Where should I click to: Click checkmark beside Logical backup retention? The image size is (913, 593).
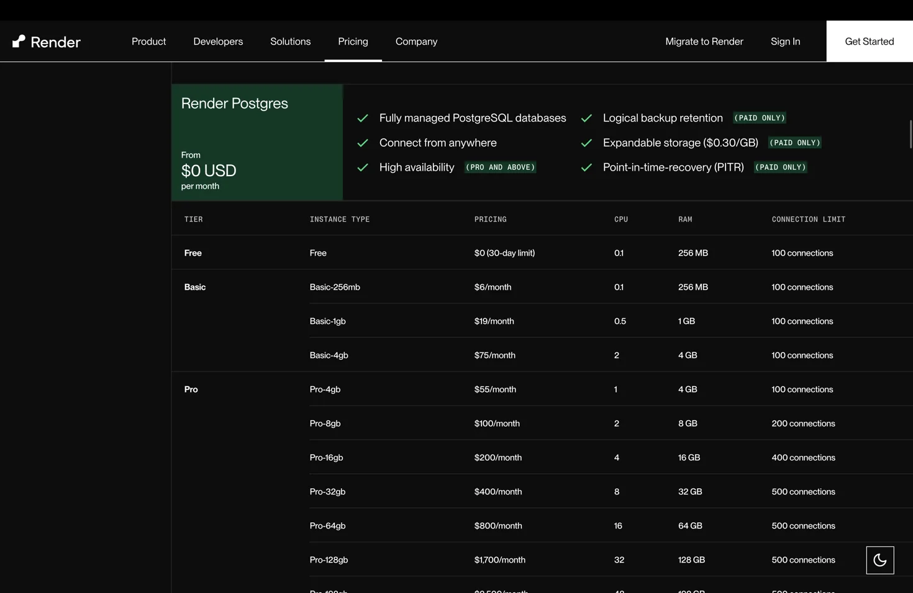coord(586,118)
